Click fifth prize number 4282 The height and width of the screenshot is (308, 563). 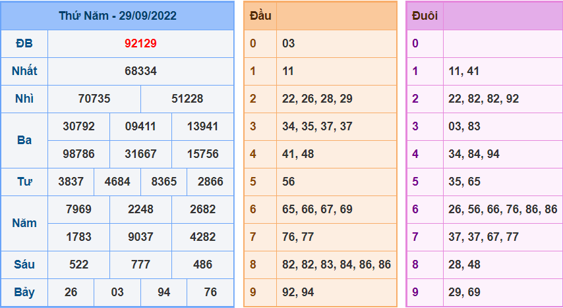coord(203,237)
